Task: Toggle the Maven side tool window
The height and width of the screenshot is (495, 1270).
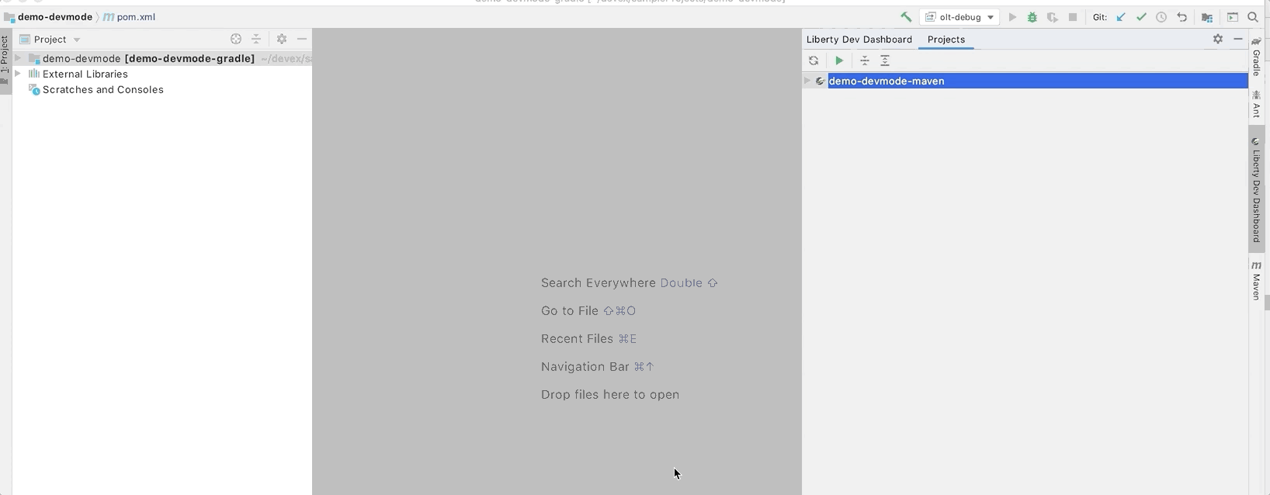Action: (1256, 280)
